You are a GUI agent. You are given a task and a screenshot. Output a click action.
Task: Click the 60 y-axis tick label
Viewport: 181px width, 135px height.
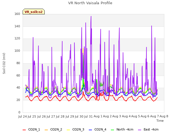coord(18,75)
